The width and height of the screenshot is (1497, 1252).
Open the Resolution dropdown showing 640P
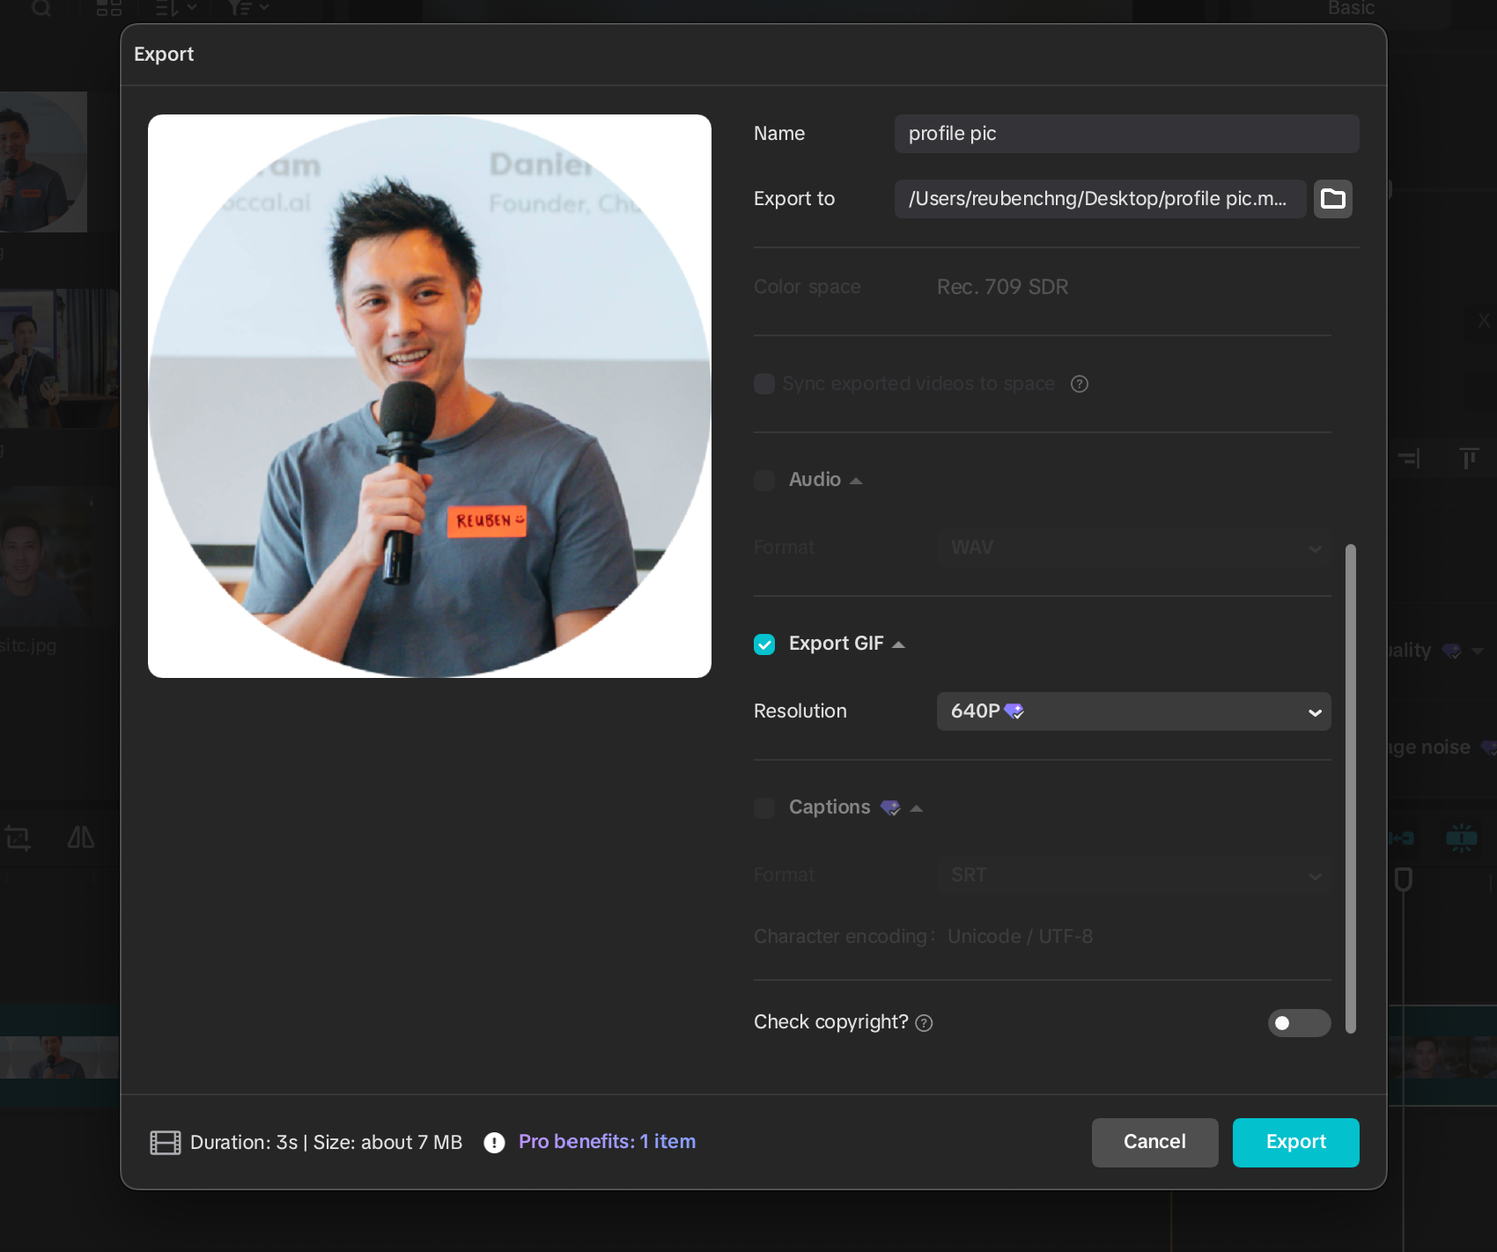pyautogui.click(x=1132, y=711)
